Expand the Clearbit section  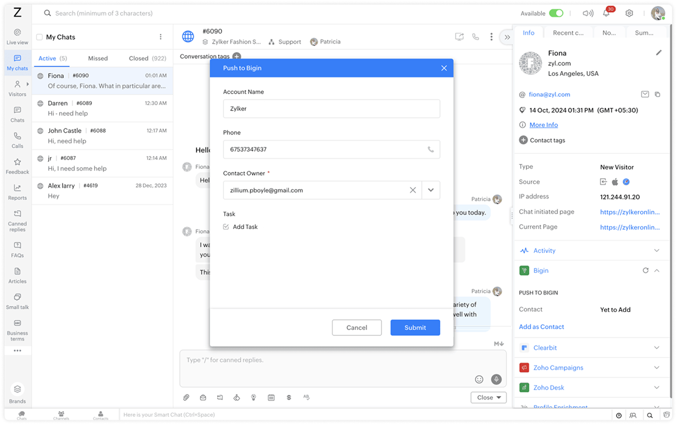point(657,348)
